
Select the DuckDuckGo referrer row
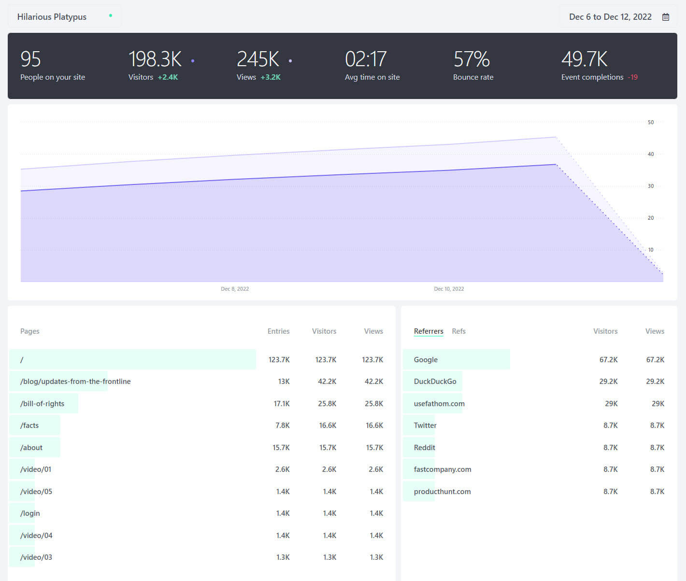(539, 382)
